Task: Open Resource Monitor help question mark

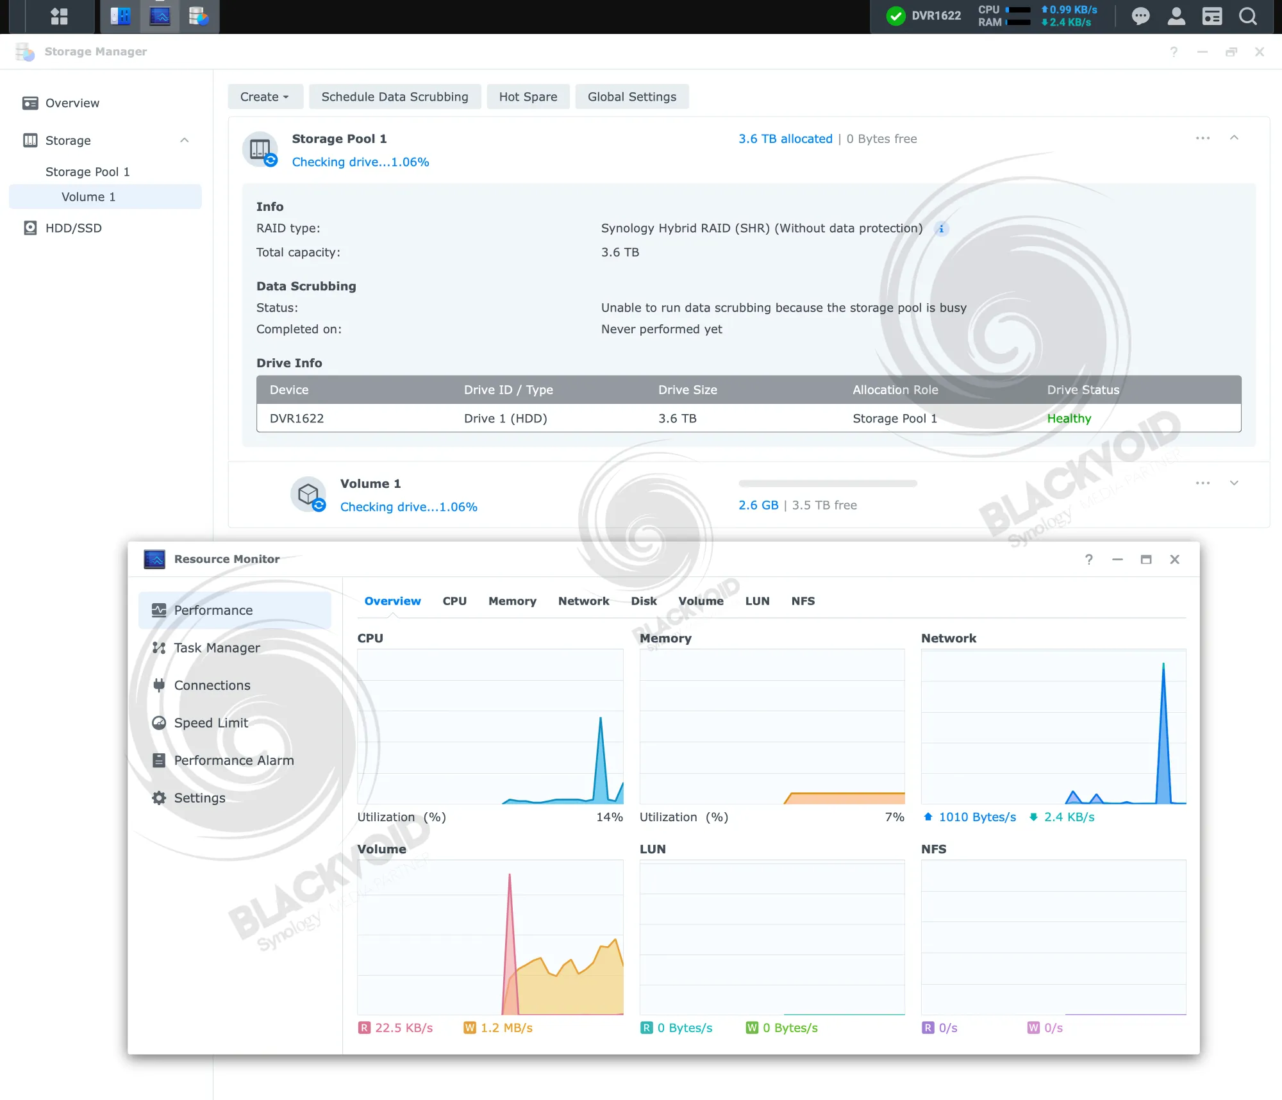Action: tap(1088, 560)
